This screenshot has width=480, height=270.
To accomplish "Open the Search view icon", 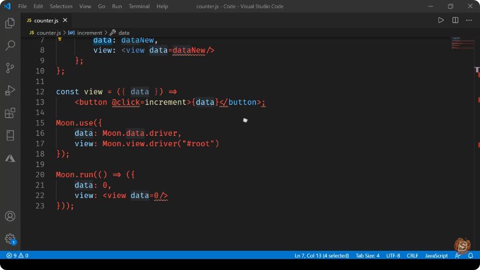I will [x=10, y=45].
